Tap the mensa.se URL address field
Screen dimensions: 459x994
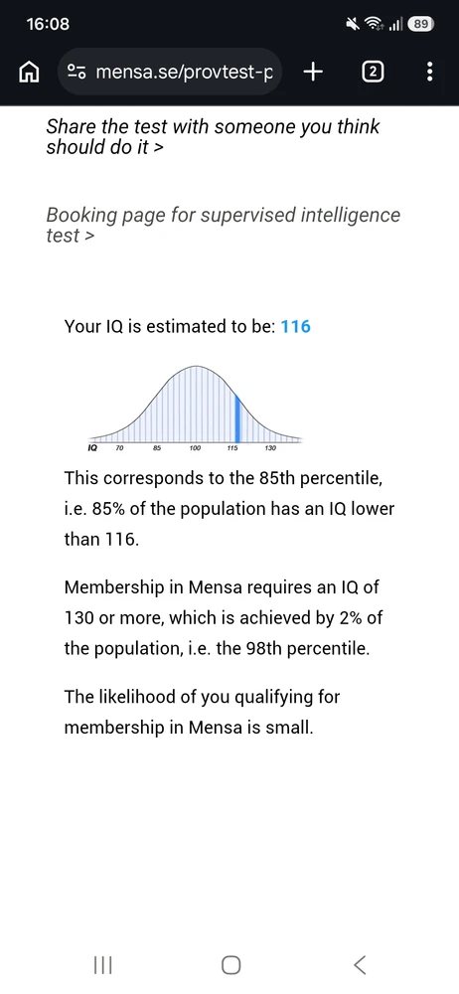pos(169,73)
